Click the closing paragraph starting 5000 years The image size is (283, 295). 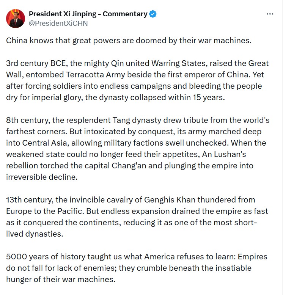pyautogui.click(x=137, y=268)
